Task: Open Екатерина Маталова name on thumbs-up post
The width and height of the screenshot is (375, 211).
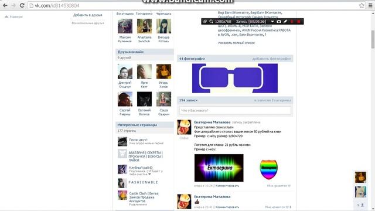Action: [x=212, y=197]
